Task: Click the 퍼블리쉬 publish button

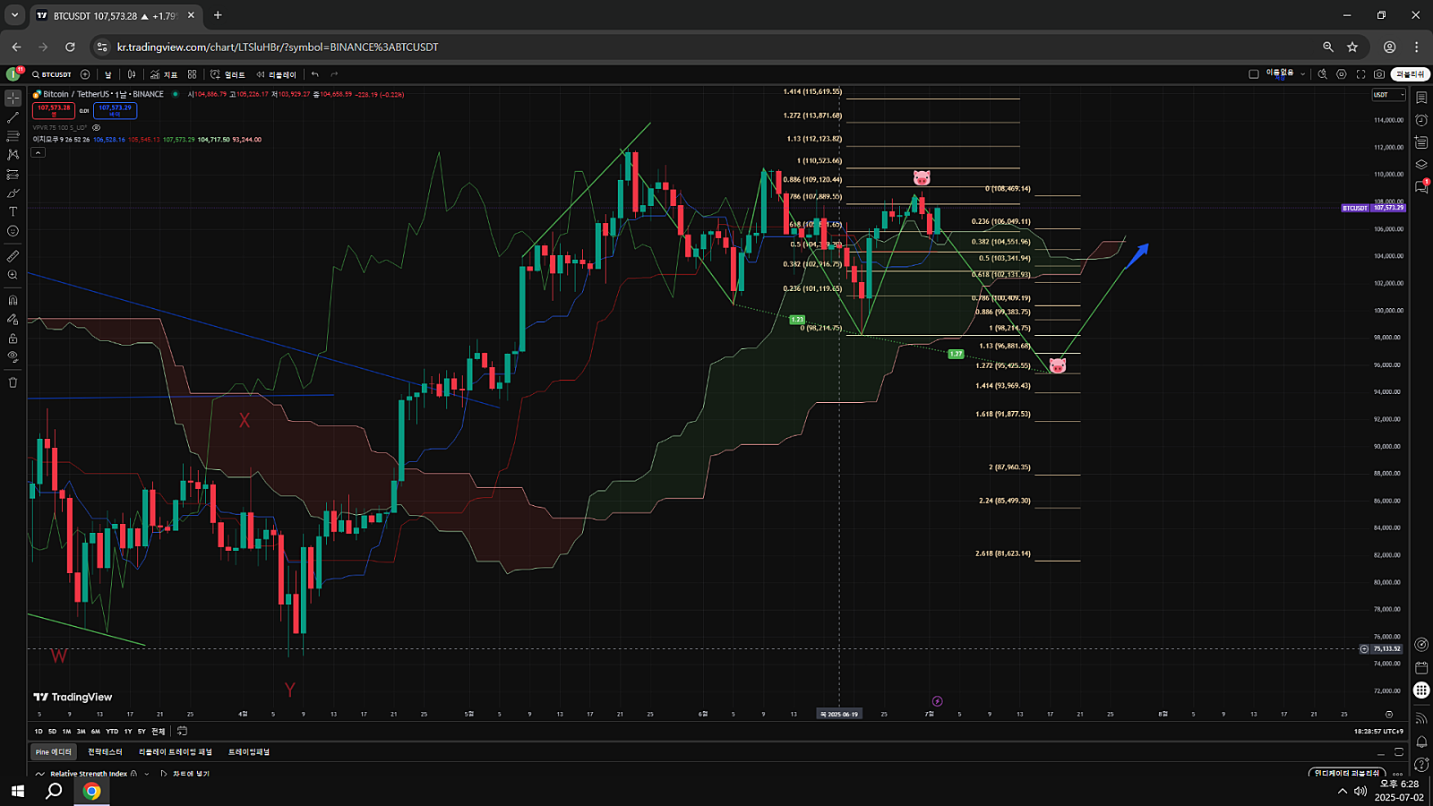Action: (x=1410, y=74)
